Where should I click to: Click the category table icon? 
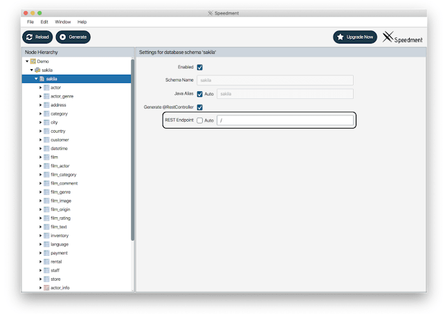[46, 114]
